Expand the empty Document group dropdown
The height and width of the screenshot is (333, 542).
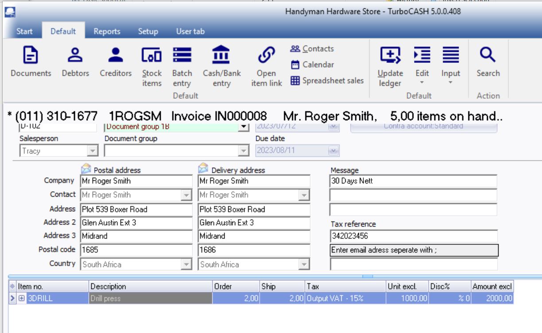[x=243, y=151]
